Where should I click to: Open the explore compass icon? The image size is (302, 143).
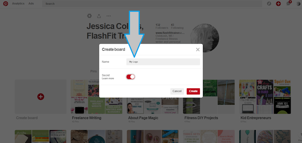(x=269, y=4)
